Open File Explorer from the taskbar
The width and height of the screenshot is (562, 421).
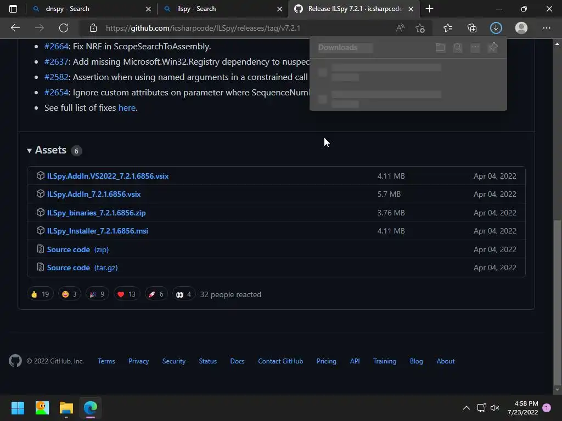coord(66,408)
